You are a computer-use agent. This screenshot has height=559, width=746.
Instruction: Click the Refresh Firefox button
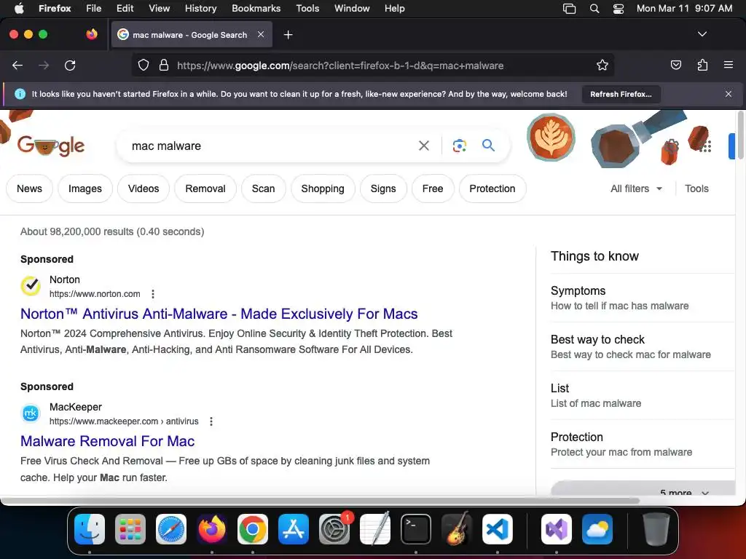(x=621, y=94)
